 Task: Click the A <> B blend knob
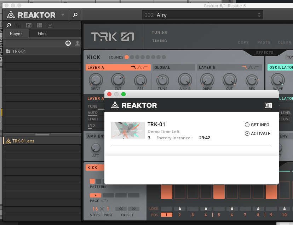tap(185, 80)
